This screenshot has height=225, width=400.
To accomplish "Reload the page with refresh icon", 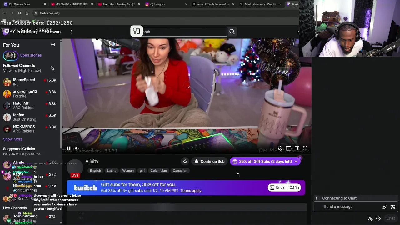I will (19, 13).
